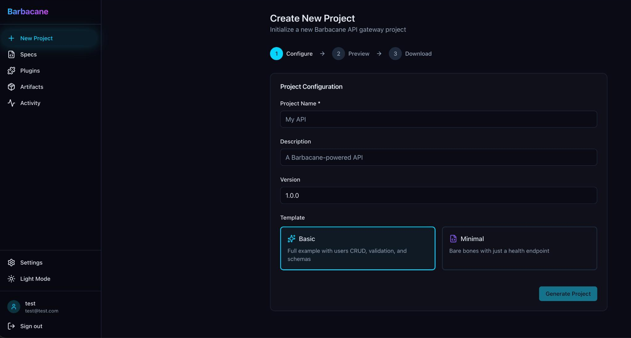Switch to Light Mode

pos(35,279)
